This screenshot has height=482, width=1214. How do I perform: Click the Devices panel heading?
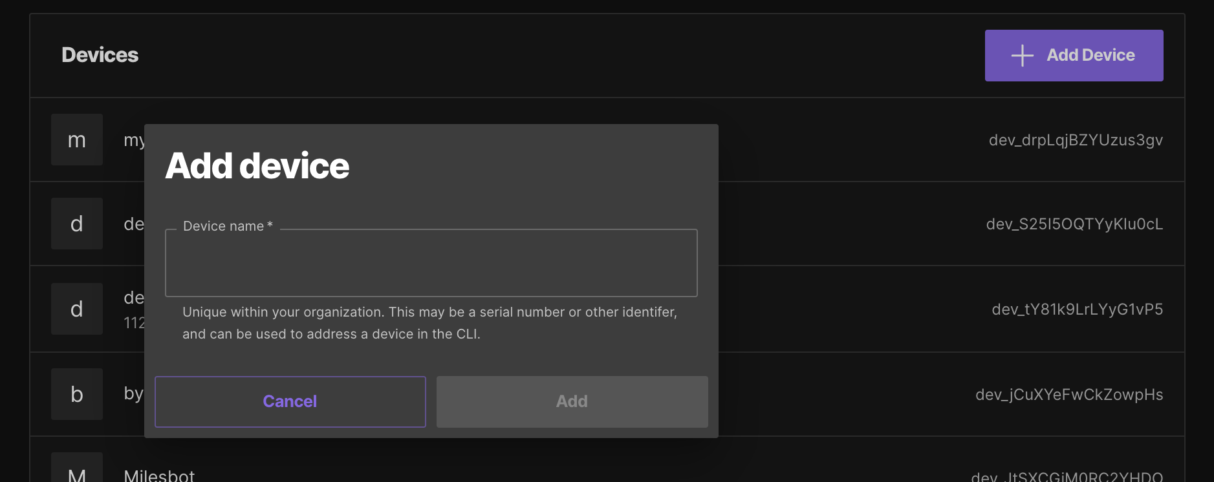click(x=100, y=55)
